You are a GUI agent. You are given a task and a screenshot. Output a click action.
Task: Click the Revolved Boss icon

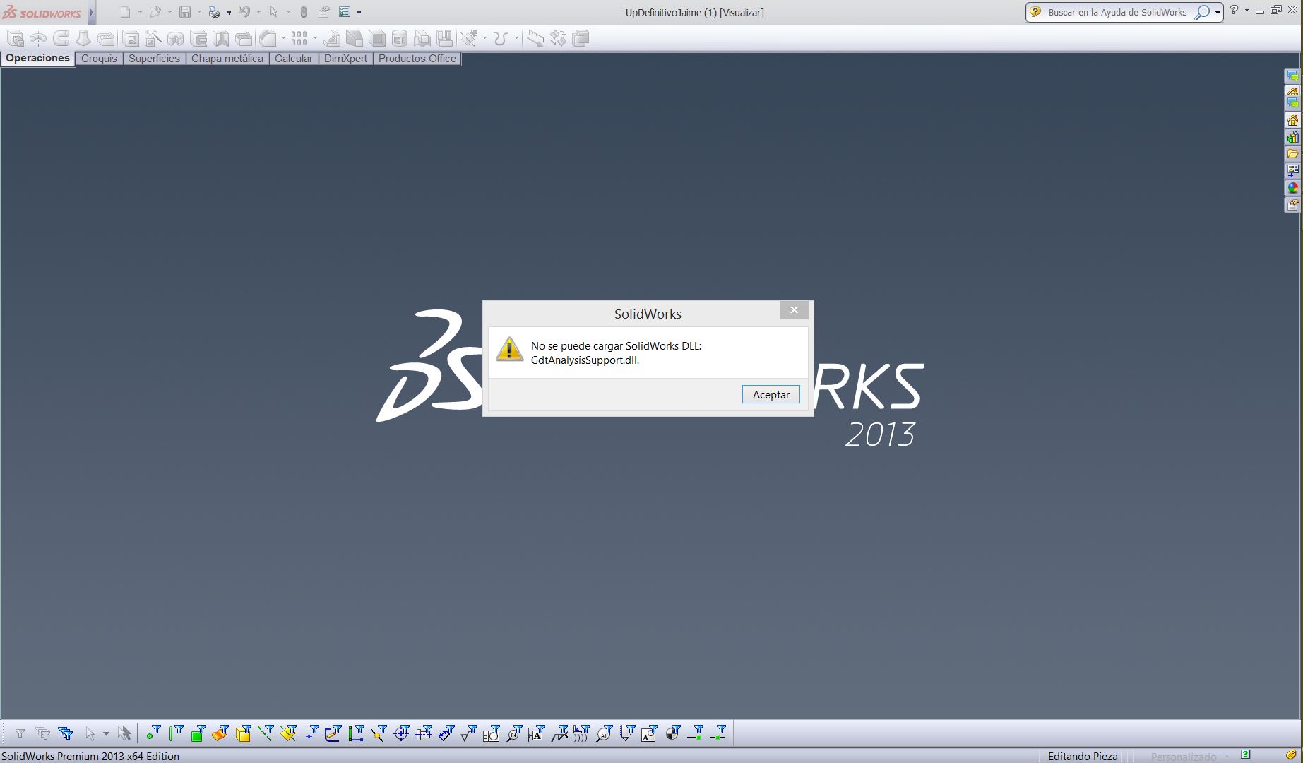click(x=38, y=38)
